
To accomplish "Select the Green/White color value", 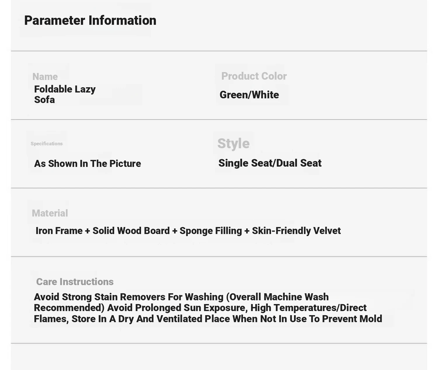I will (x=249, y=95).
